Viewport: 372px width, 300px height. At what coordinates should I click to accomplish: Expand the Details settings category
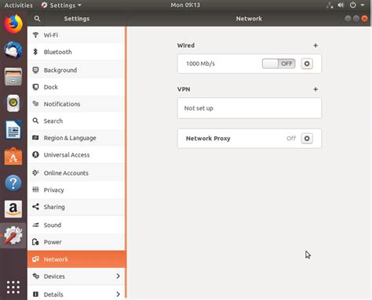[76, 294]
